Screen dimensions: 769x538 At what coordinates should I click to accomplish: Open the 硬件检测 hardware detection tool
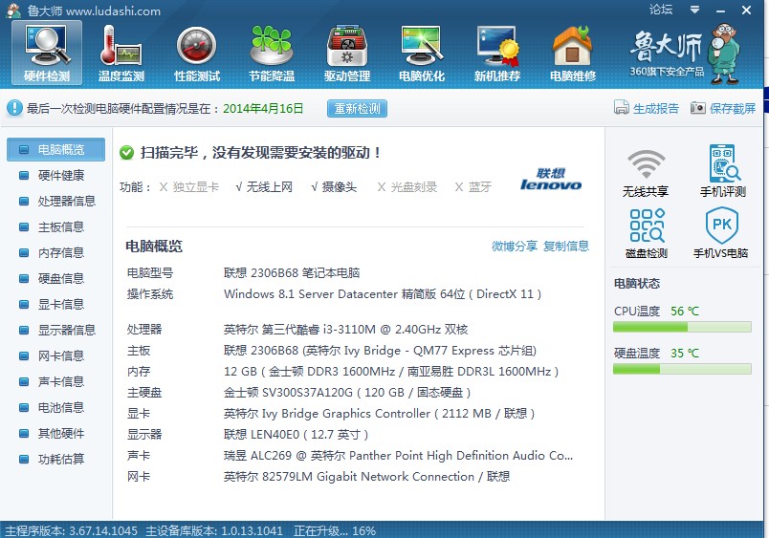click(47, 53)
